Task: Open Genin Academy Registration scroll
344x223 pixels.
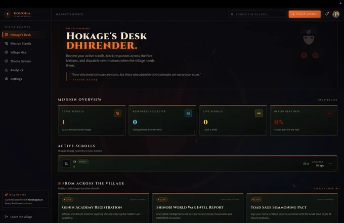Action: coord(103,208)
